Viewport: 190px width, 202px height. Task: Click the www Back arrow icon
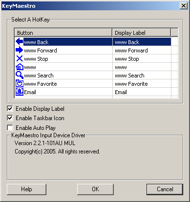(20, 42)
